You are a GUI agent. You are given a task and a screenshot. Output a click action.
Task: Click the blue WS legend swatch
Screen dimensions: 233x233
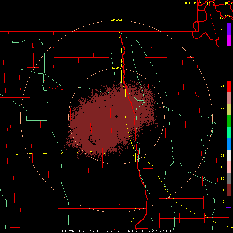click(x=229, y=144)
